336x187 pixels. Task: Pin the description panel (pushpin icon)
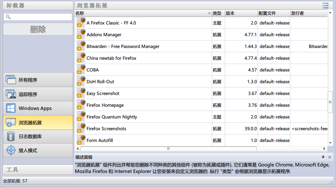click(x=323, y=157)
